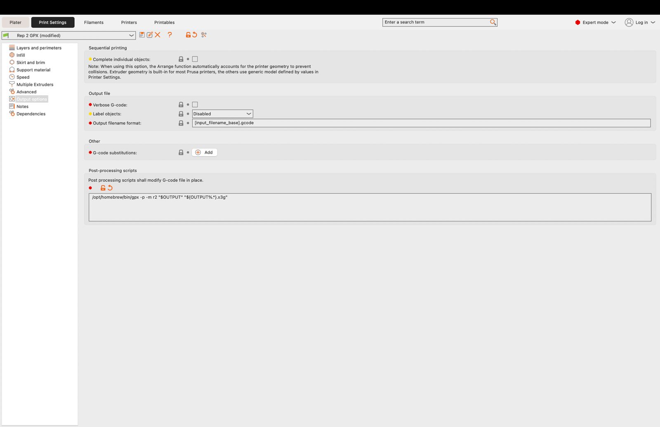The width and height of the screenshot is (660, 427).
Task: Expand the Rep 2 GPX preset dropdown
Action: click(131, 35)
